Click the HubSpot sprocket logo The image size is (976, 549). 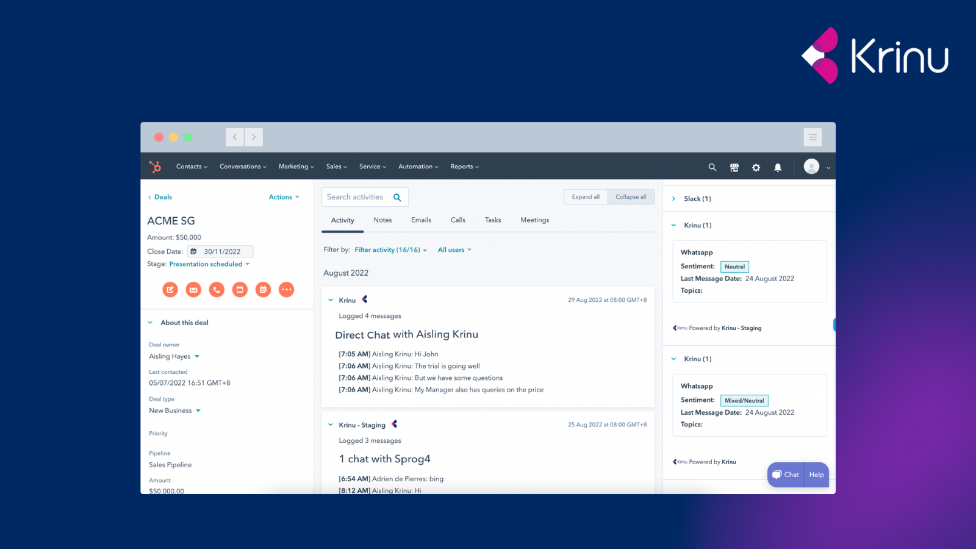pos(155,167)
